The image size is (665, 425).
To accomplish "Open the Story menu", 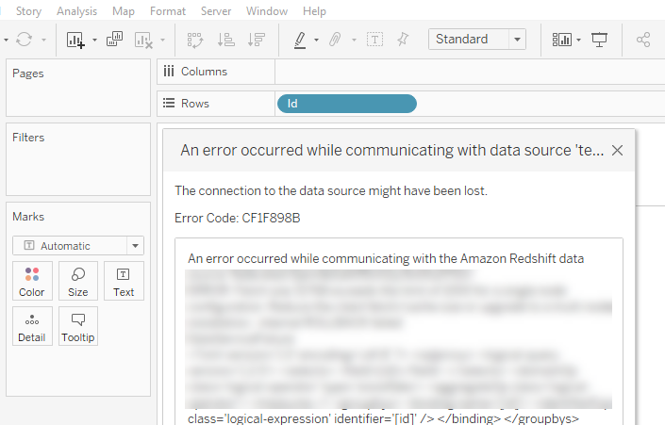I will (28, 11).
